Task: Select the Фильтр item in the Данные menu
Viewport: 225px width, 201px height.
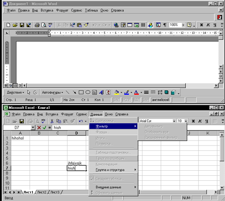Action: click(113, 126)
